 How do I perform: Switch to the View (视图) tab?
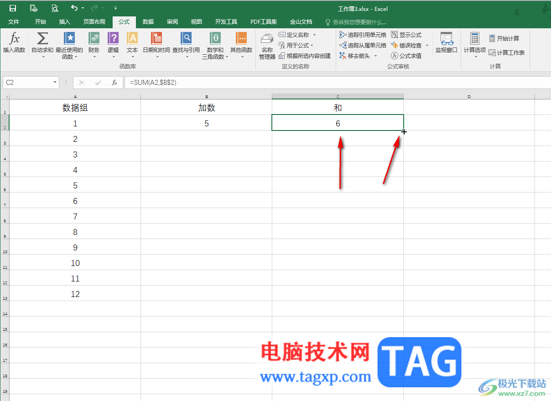coord(197,21)
